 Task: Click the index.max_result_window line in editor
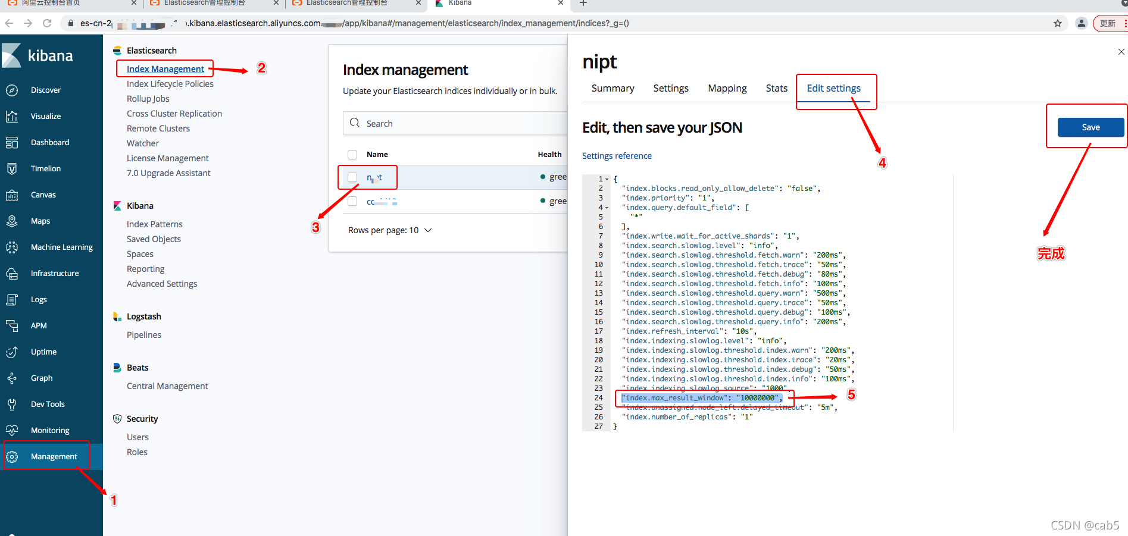click(x=702, y=398)
